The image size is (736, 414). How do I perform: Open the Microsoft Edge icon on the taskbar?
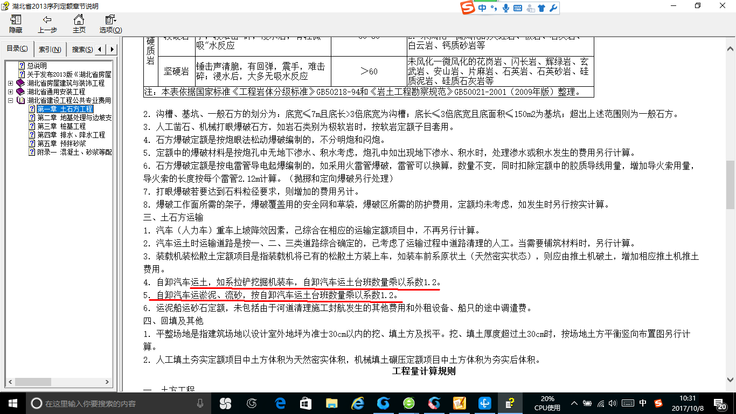(280, 403)
